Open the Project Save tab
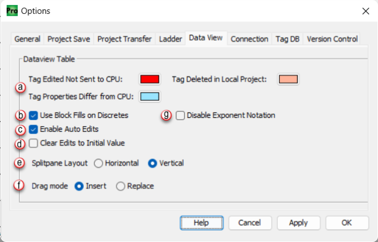378x242 pixels. pyautogui.click(x=69, y=39)
